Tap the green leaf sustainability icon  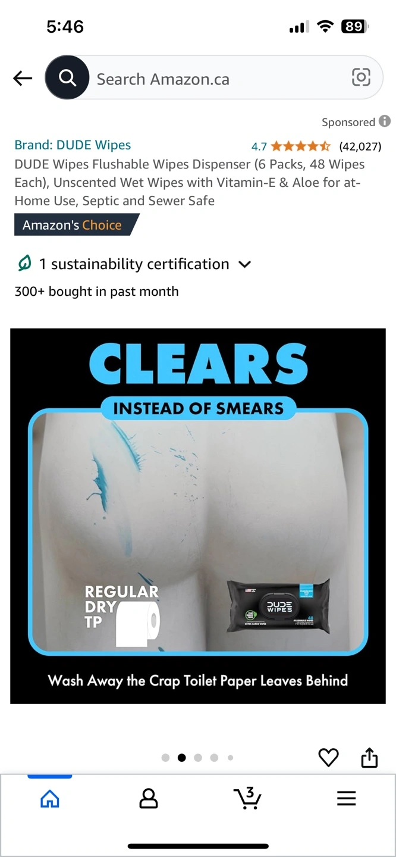tap(24, 263)
